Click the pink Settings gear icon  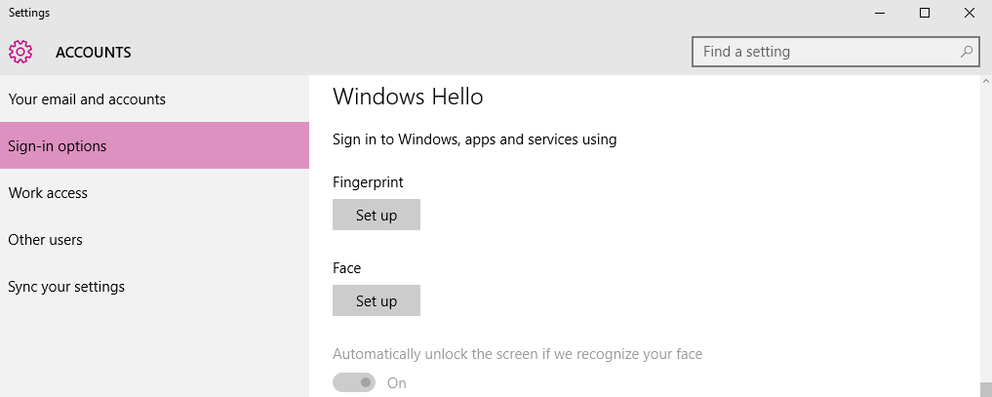coord(20,52)
